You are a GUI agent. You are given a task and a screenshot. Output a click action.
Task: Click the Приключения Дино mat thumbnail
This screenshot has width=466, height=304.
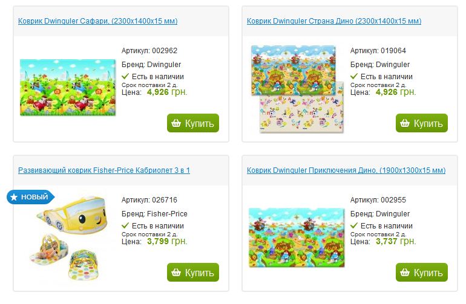coord(297,237)
